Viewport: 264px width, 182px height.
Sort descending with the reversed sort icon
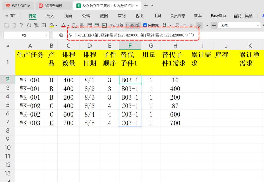point(36,25)
